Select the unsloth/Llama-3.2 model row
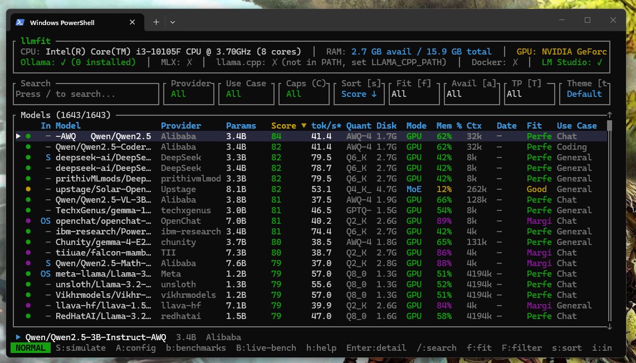This screenshot has width=636, height=363. pos(311,284)
